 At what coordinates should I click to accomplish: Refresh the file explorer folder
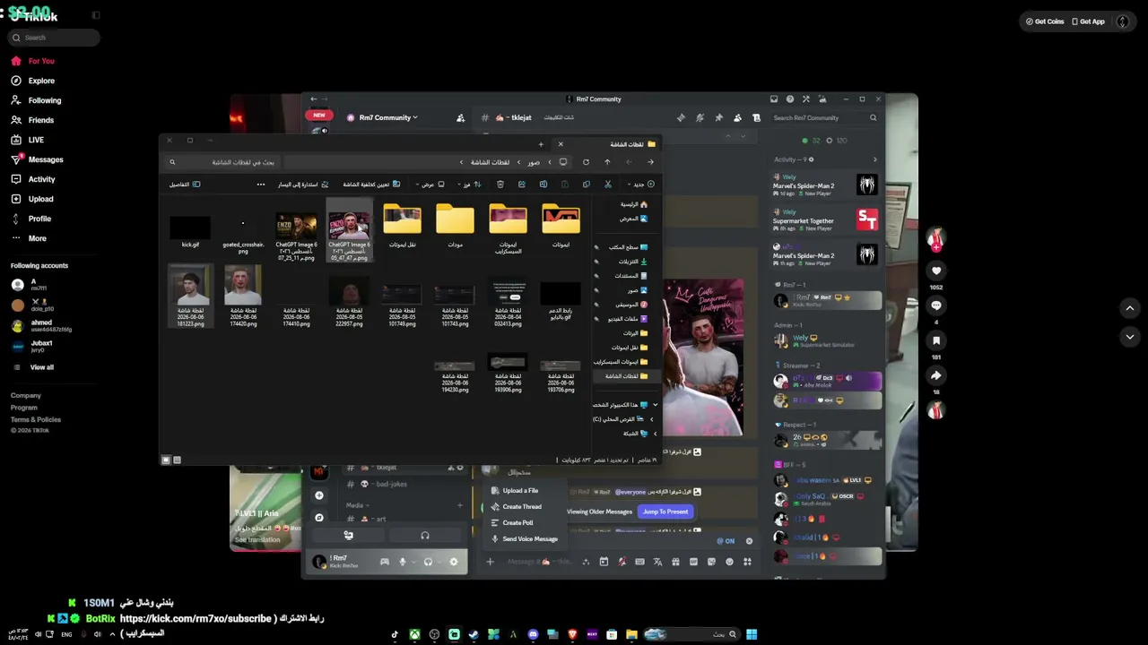coord(586,162)
